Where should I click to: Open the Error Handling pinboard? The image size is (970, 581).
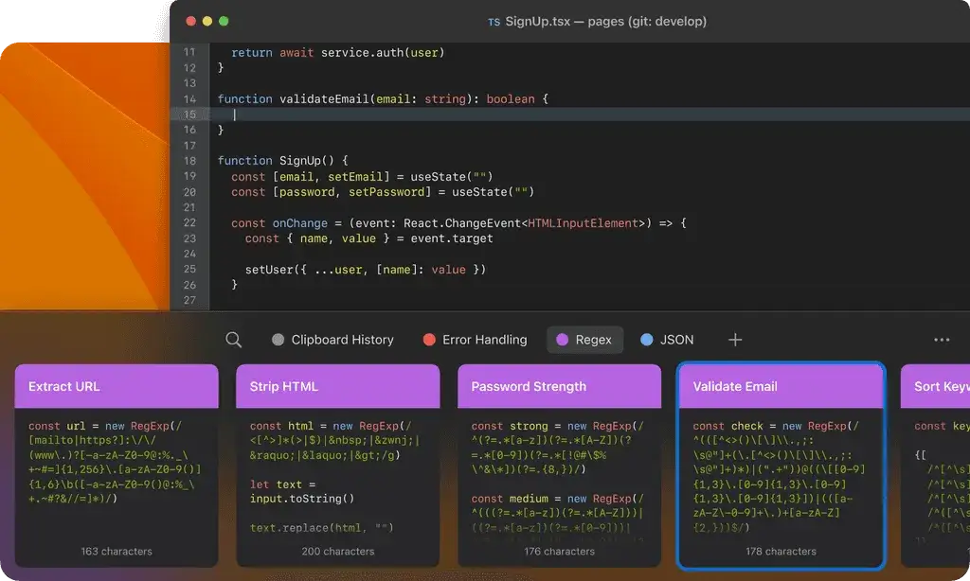[484, 340]
